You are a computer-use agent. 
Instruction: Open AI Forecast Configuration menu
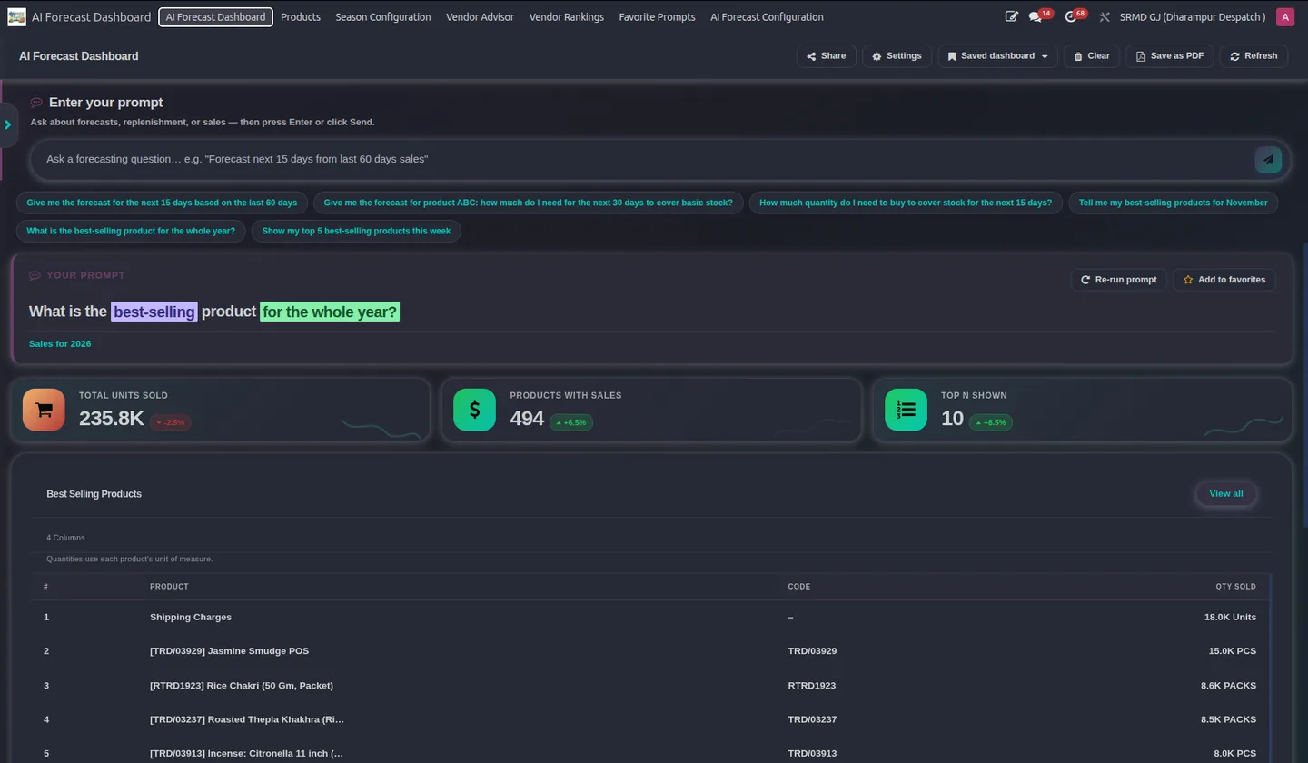point(767,17)
